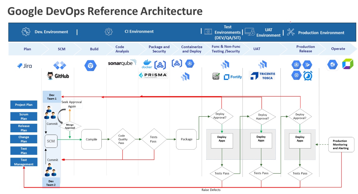
Task: Click the Code Analysis stage chevron
Action: 122,49
